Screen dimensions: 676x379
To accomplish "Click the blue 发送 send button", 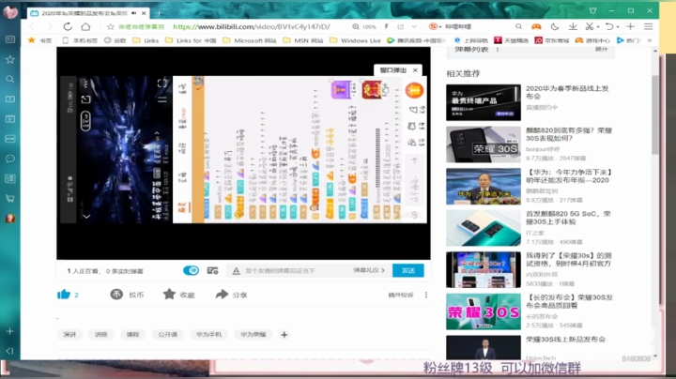I will (407, 270).
